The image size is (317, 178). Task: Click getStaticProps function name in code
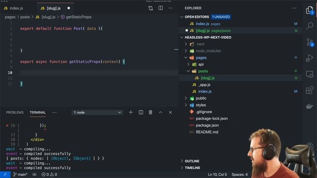pos(85,62)
